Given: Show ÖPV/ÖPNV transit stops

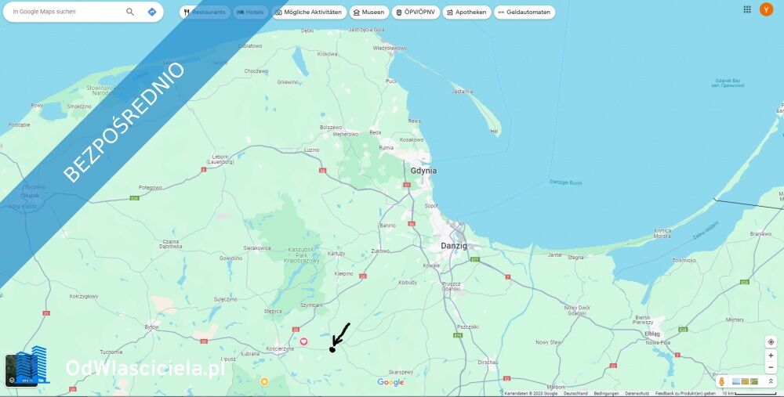Looking at the screenshot, I should [x=416, y=12].
